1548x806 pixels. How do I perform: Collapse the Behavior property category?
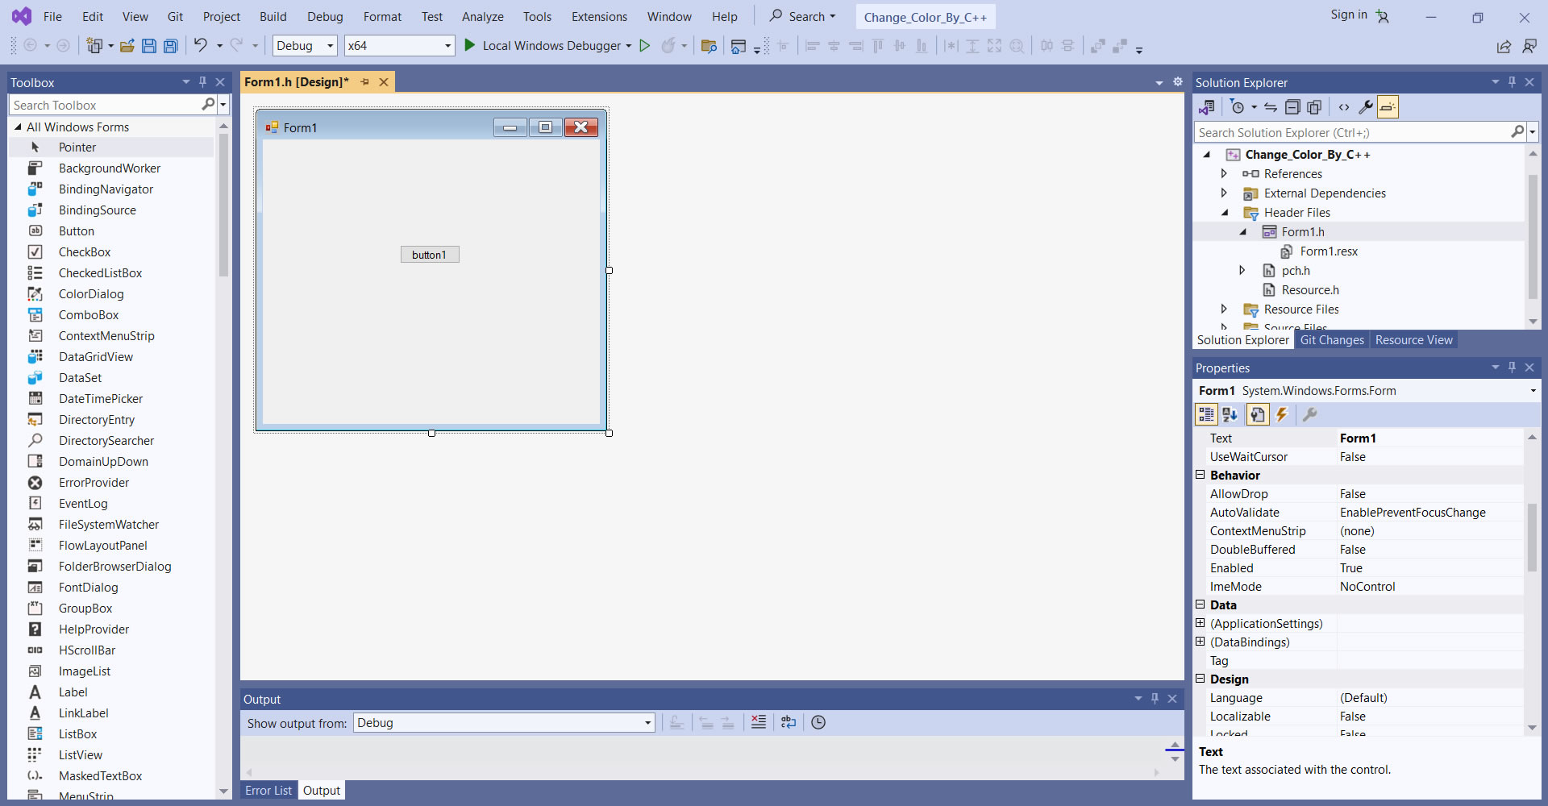[1201, 476]
